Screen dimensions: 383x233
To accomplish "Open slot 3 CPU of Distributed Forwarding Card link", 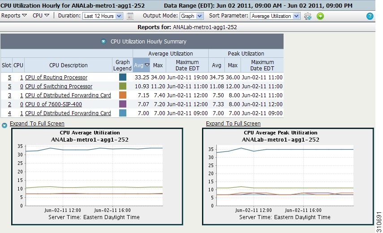I will [x=68, y=95].
